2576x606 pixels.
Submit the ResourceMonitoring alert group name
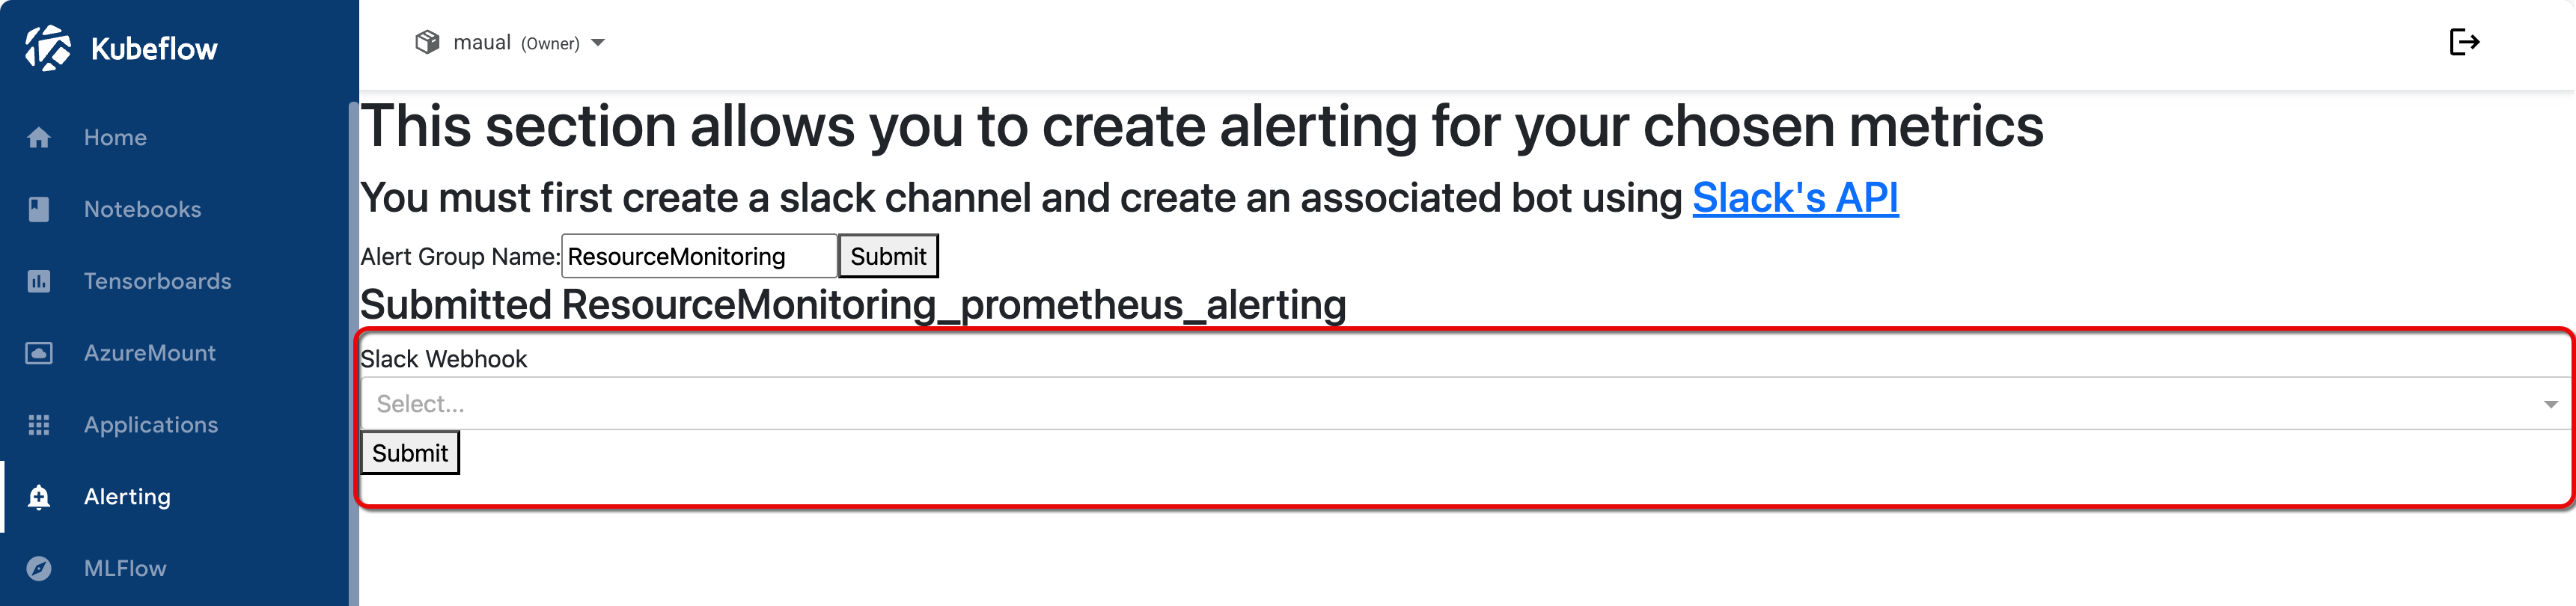888,255
